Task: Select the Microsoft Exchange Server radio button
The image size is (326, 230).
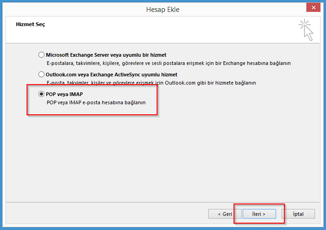Action: [x=41, y=55]
